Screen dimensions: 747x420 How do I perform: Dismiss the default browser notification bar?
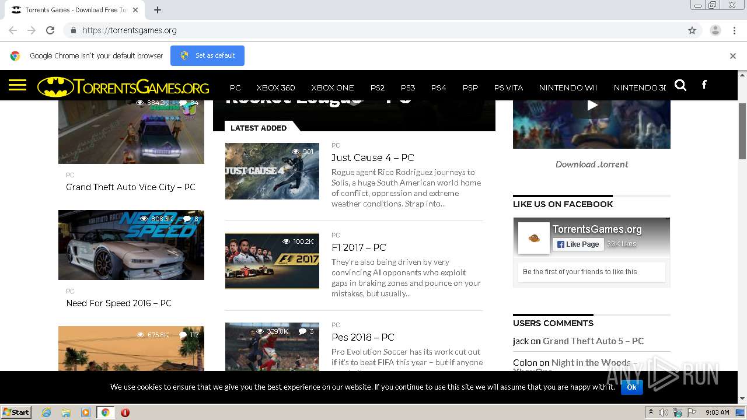[x=733, y=56]
